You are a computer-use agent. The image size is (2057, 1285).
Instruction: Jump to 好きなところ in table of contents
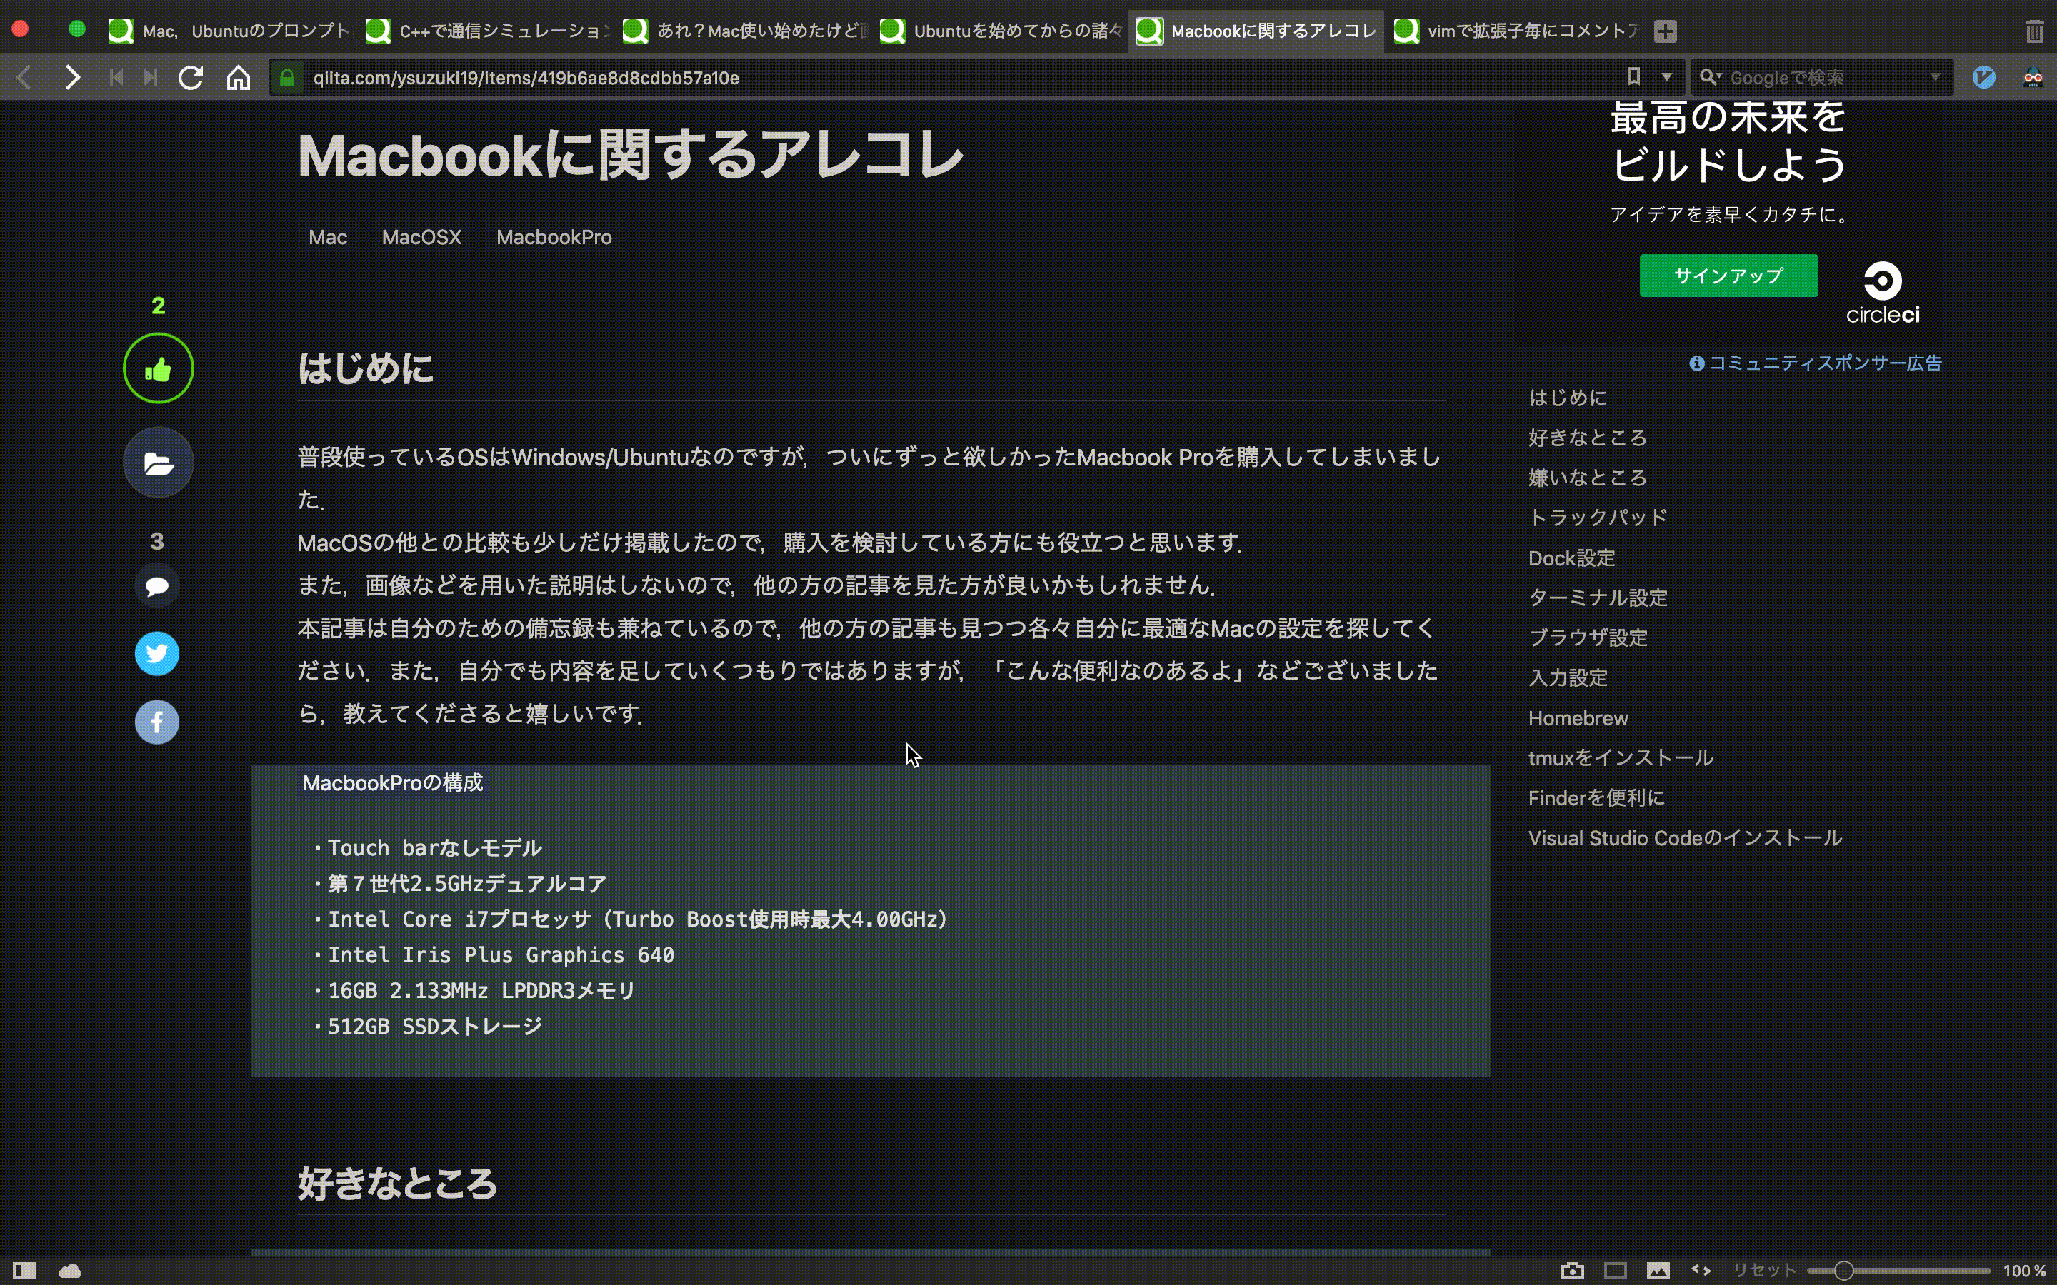(1588, 438)
